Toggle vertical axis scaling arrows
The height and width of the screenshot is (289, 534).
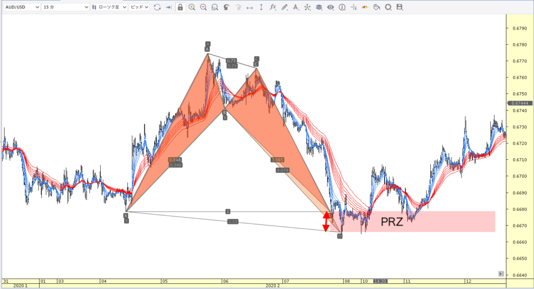[x=261, y=7]
